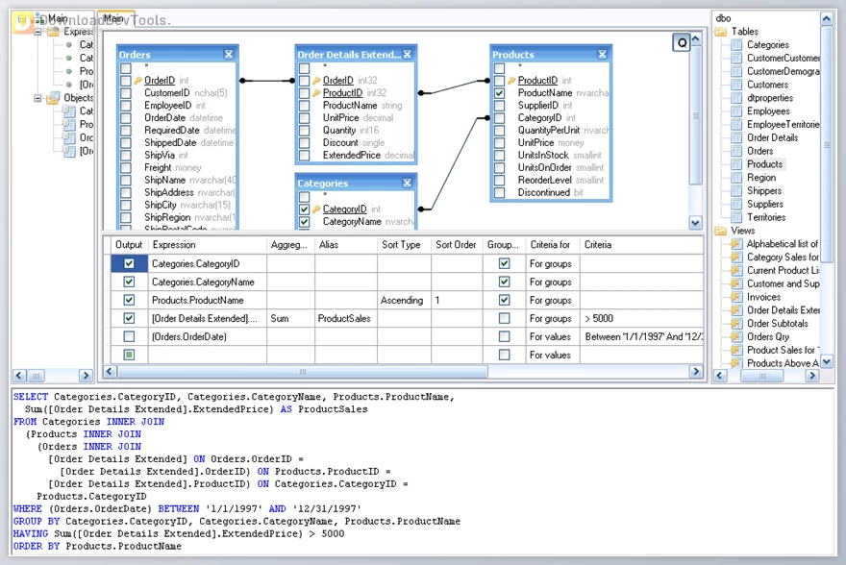The image size is (846, 565).
Task: Close the Orders table box
Action: click(x=229, y=55)
